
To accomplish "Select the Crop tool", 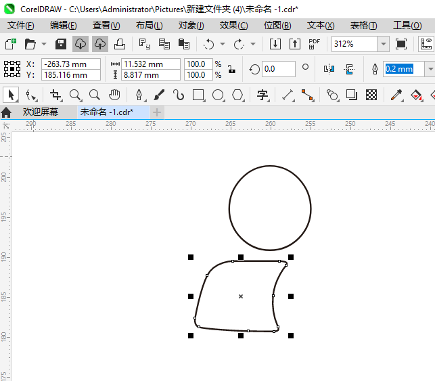I will [x=55, y=95].
